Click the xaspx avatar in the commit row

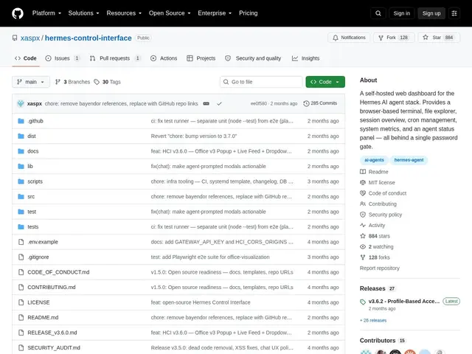(21, 103)
